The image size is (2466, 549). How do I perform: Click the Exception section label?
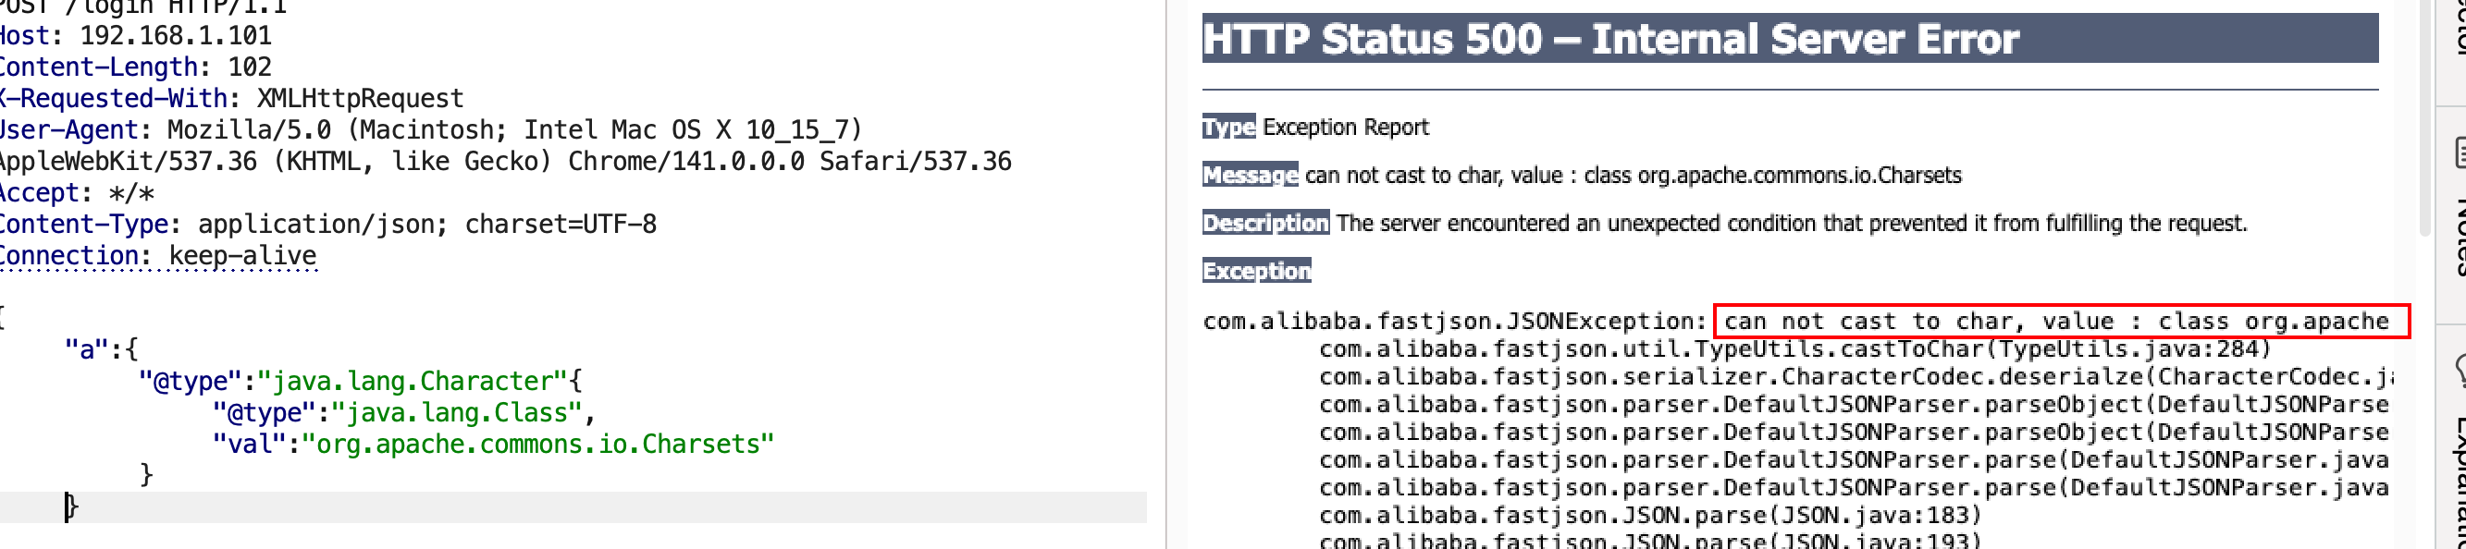1256,271
